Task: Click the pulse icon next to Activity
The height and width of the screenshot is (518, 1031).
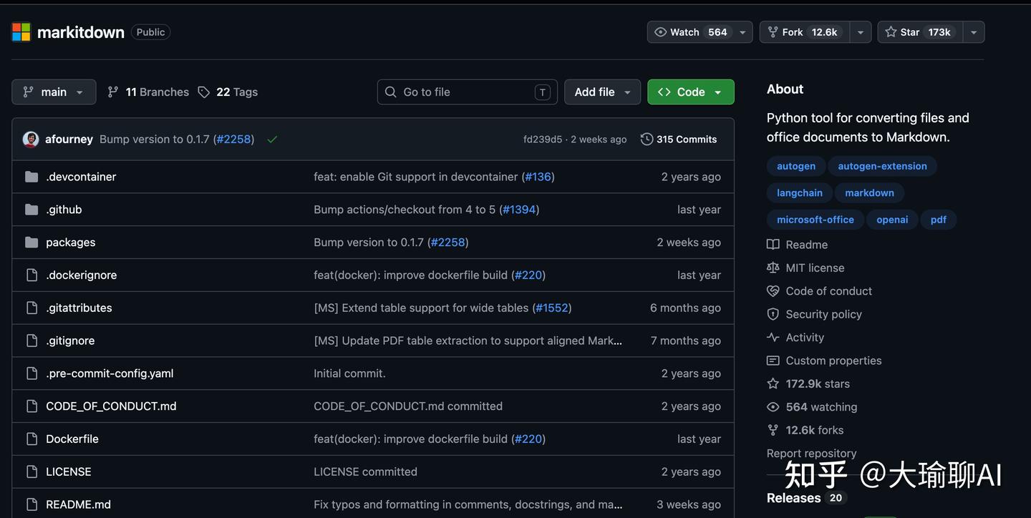Action: pyautogui.click(x=773, y=338)
